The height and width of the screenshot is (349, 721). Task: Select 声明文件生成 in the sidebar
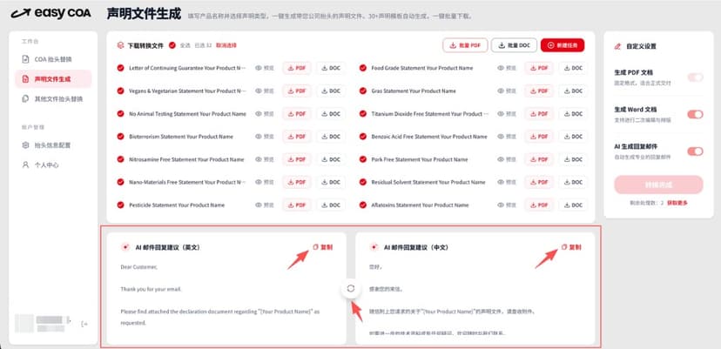[53, 79]
